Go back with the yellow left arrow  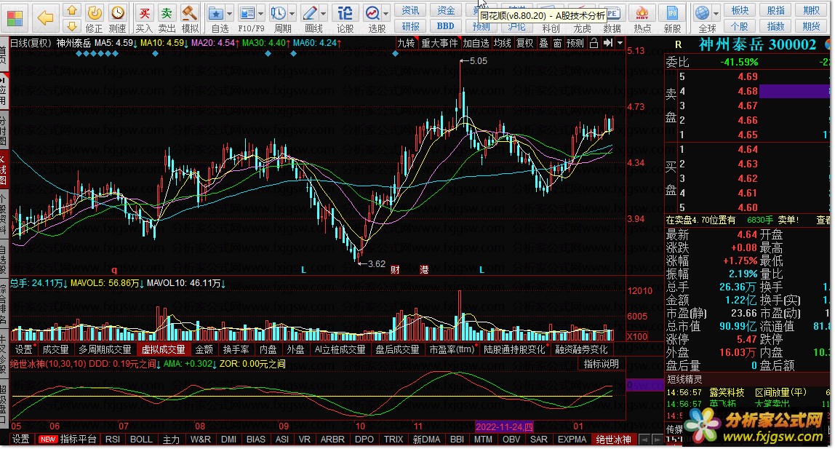(45, 18)
